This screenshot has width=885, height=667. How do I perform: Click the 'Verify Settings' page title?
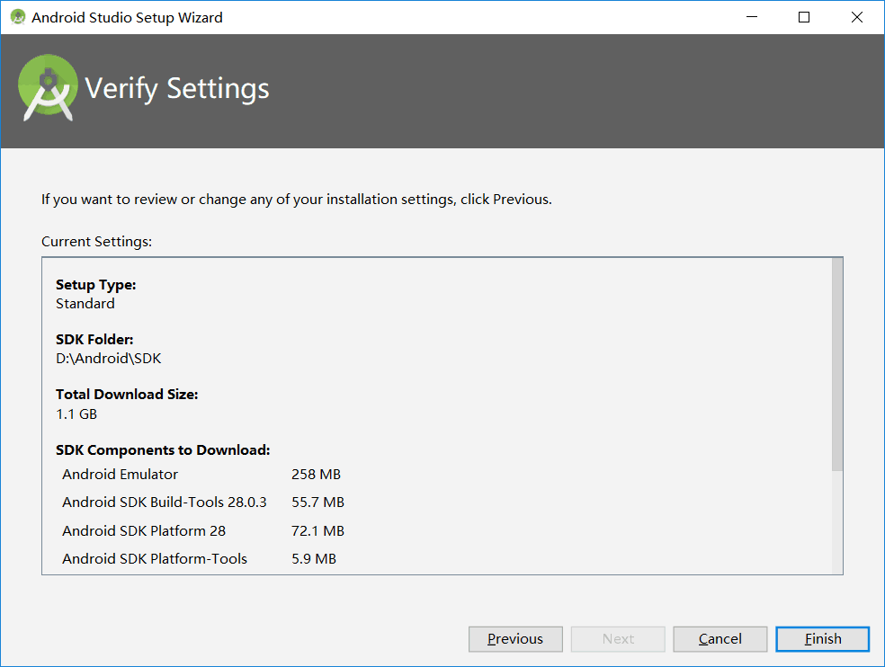pyautogui.click(x=176, y=89)
